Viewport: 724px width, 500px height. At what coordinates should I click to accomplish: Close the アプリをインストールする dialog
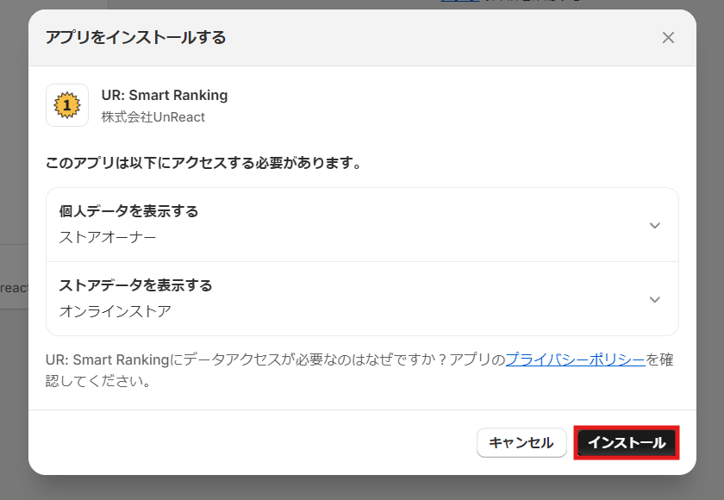coord(668,38)
